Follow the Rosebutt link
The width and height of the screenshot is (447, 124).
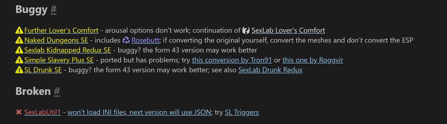pyautogui.click(x=145, y=40)
